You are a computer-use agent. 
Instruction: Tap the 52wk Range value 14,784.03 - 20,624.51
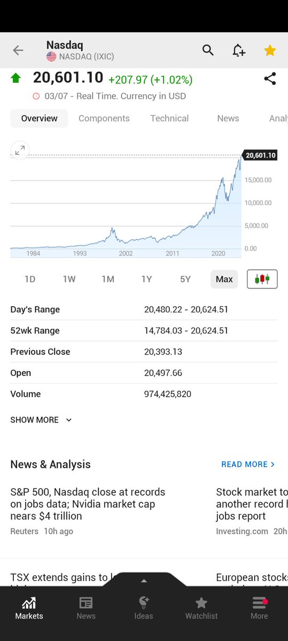tap(186, 331)
